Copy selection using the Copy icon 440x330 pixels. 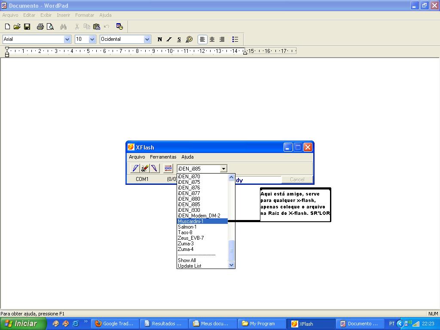coord(87,27)
